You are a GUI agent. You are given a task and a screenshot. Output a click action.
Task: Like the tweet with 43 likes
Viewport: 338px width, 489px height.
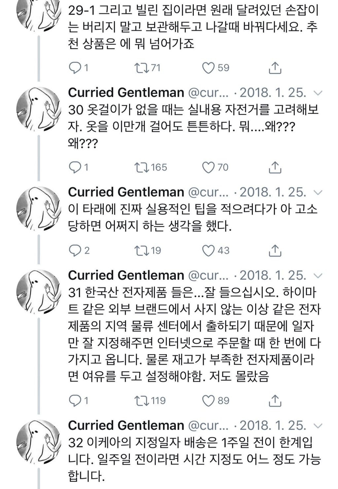point(208,251)
